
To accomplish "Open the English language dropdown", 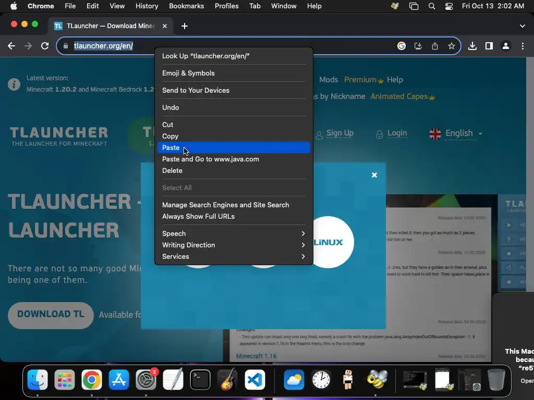I will click(x=456, y=133).
